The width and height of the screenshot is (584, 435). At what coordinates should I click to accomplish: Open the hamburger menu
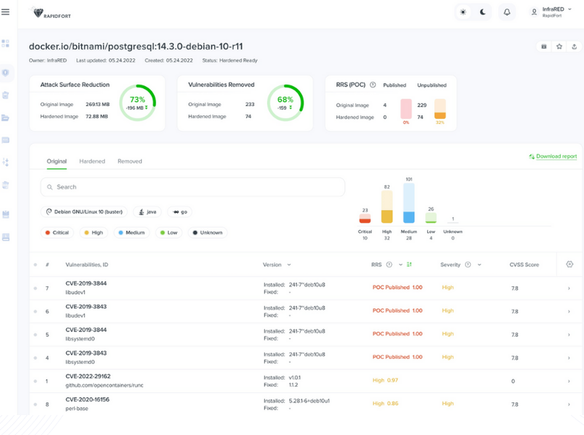[x=5, y=12]
